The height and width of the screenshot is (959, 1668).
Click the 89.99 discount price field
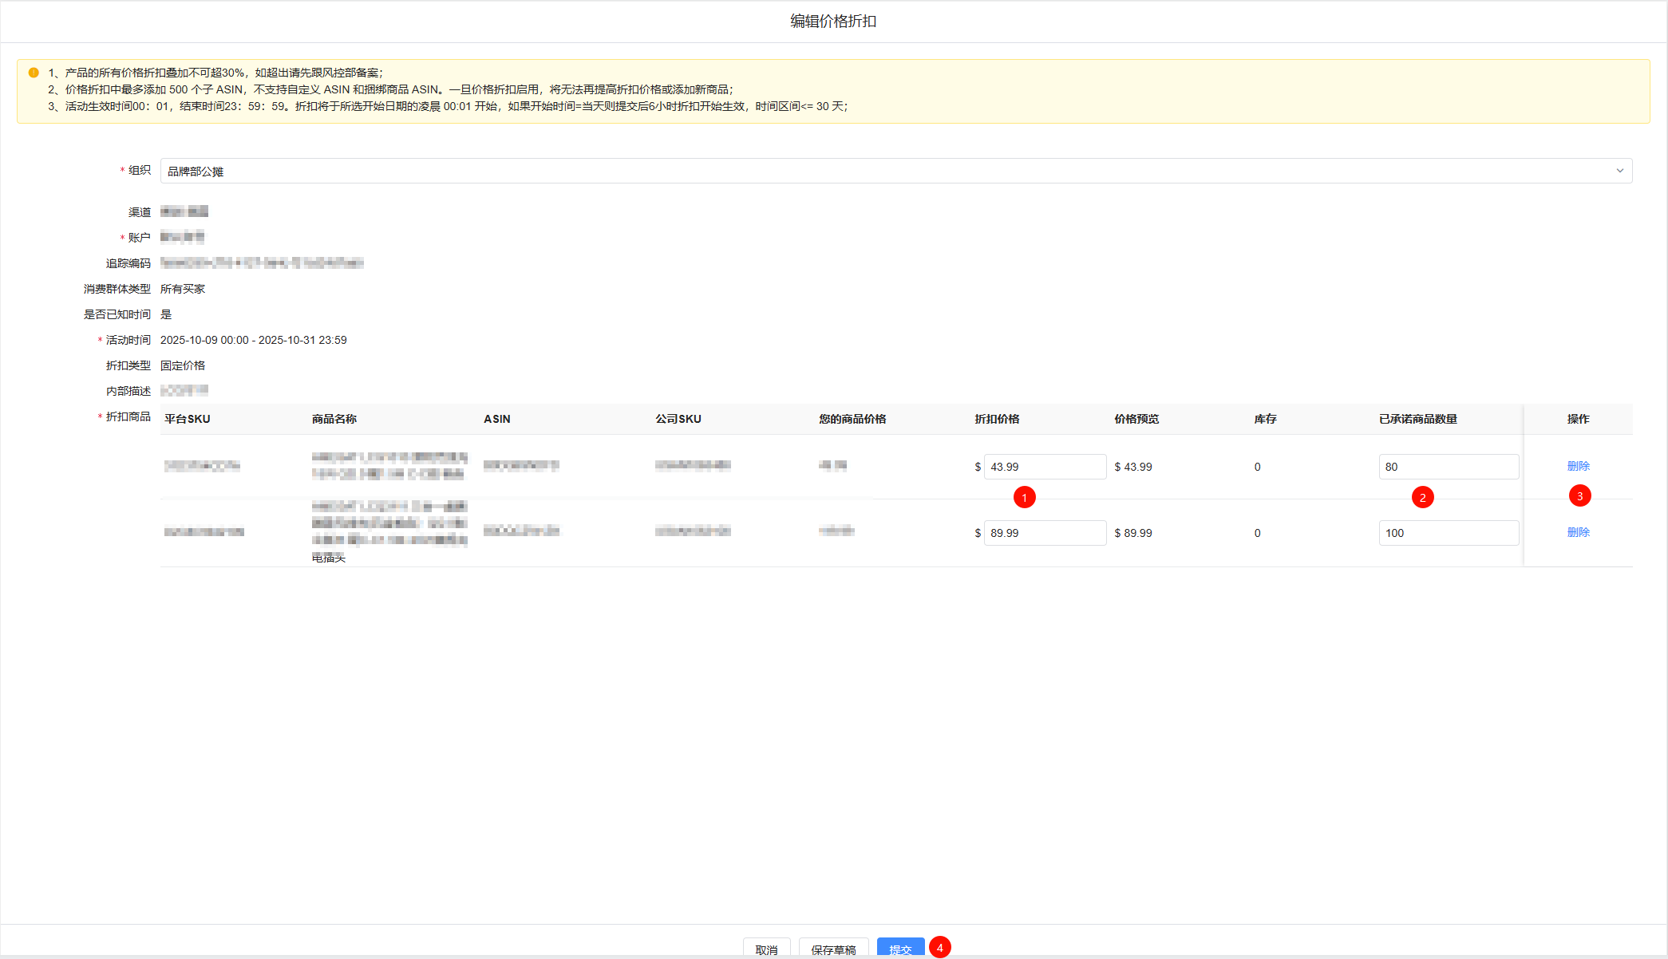click(1044, 533)
